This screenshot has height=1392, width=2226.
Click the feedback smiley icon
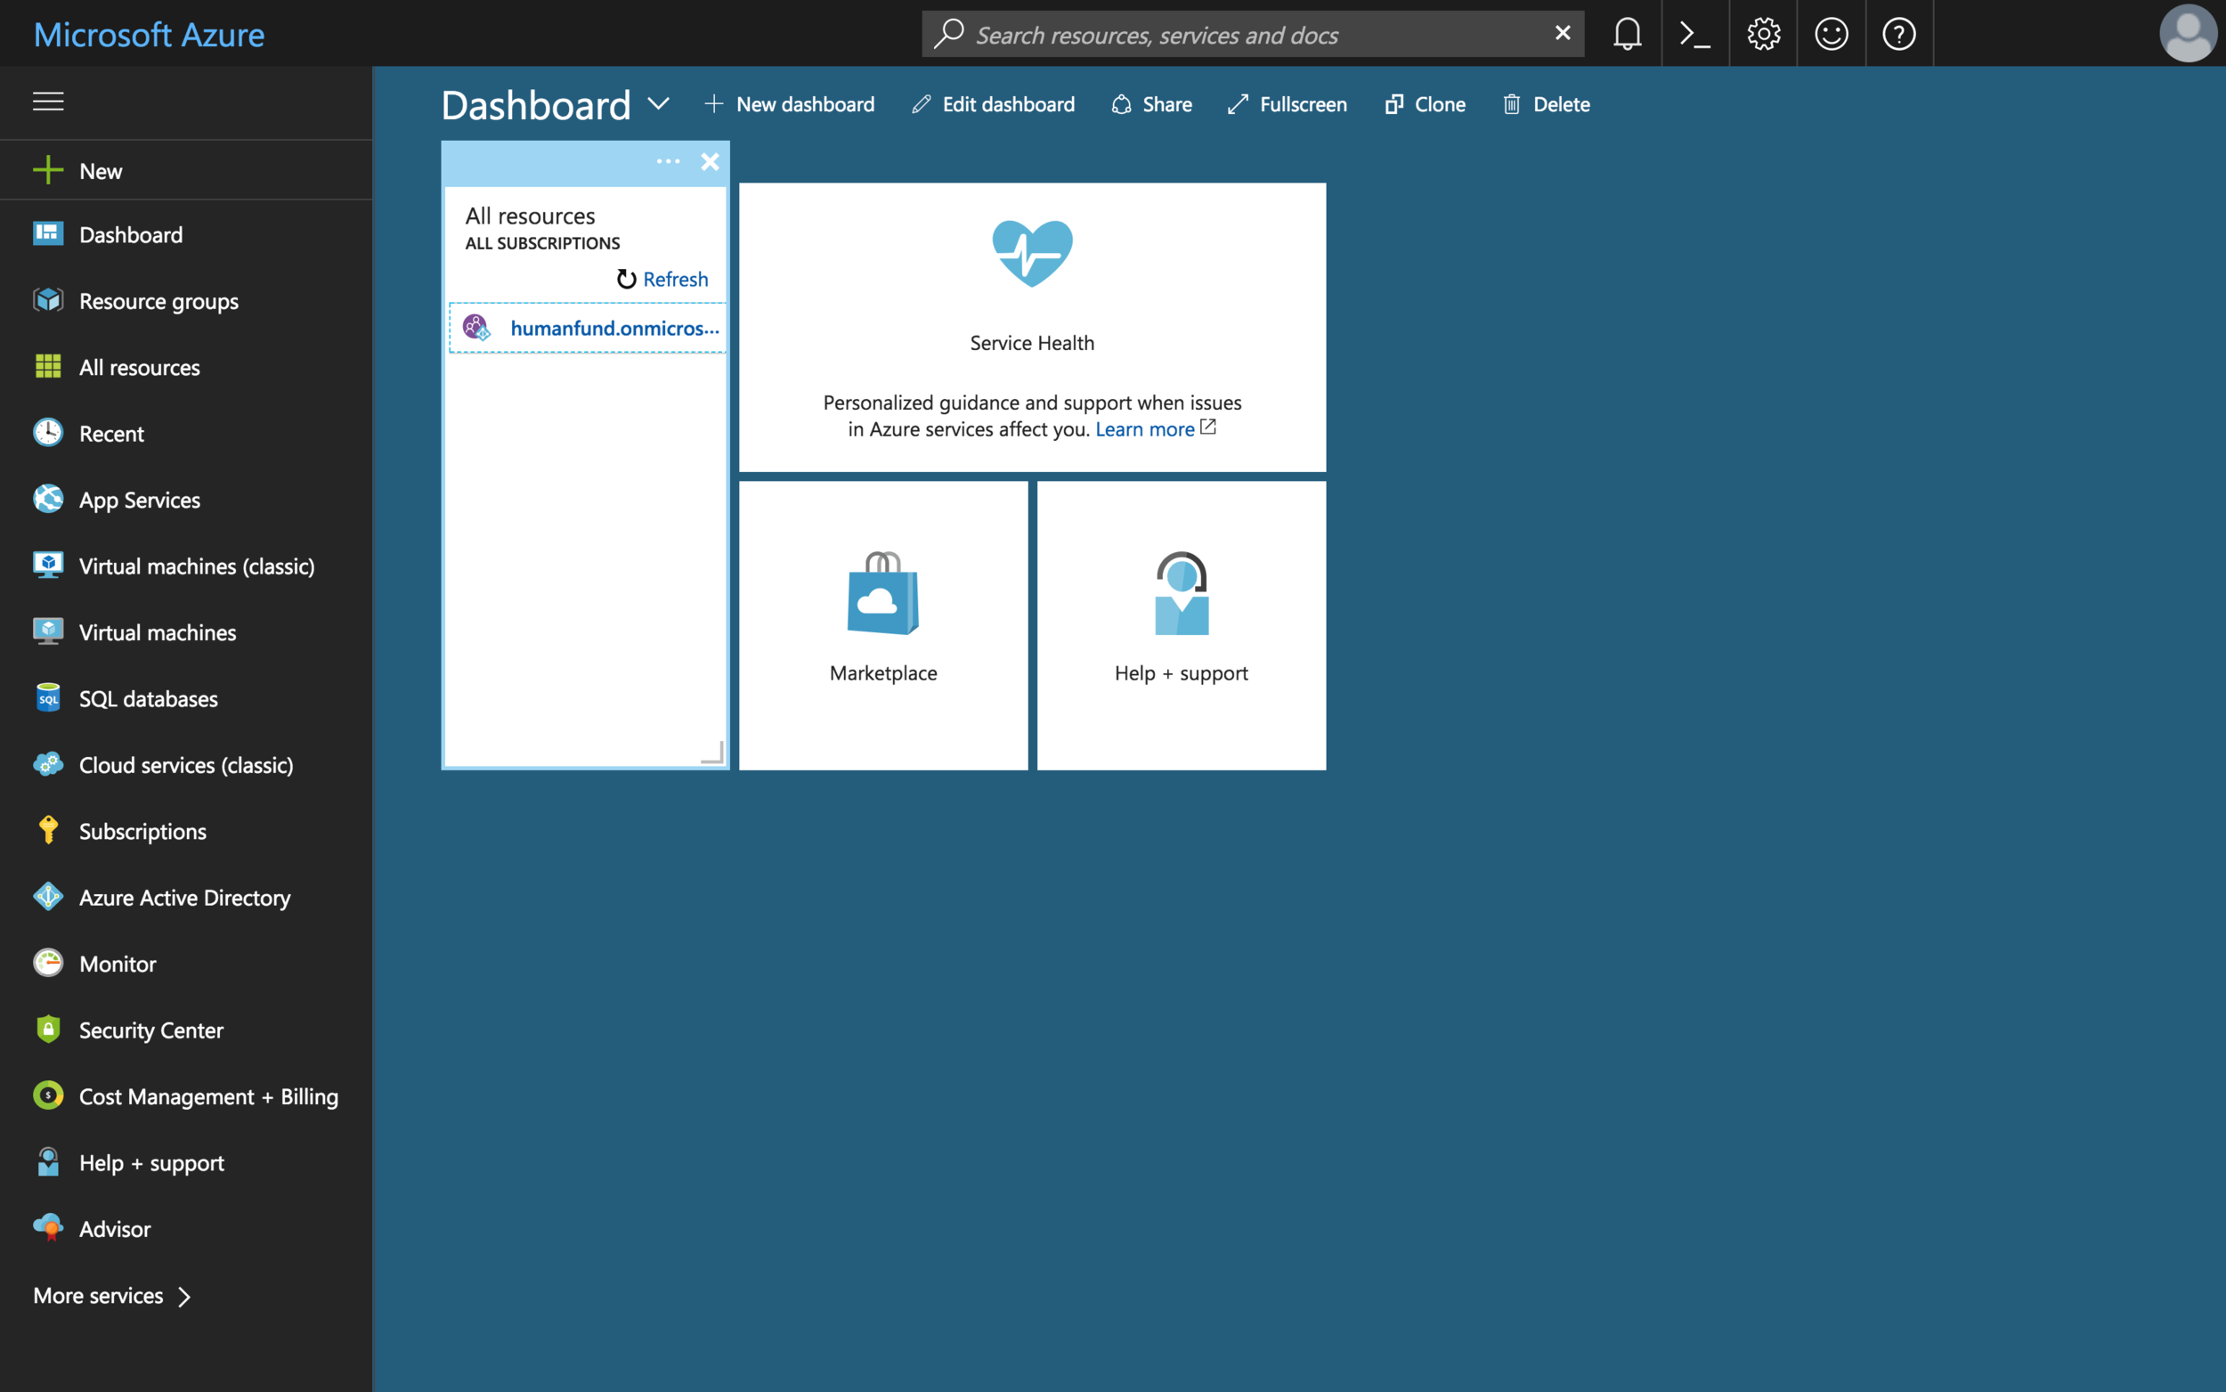tap(1832, 34)
